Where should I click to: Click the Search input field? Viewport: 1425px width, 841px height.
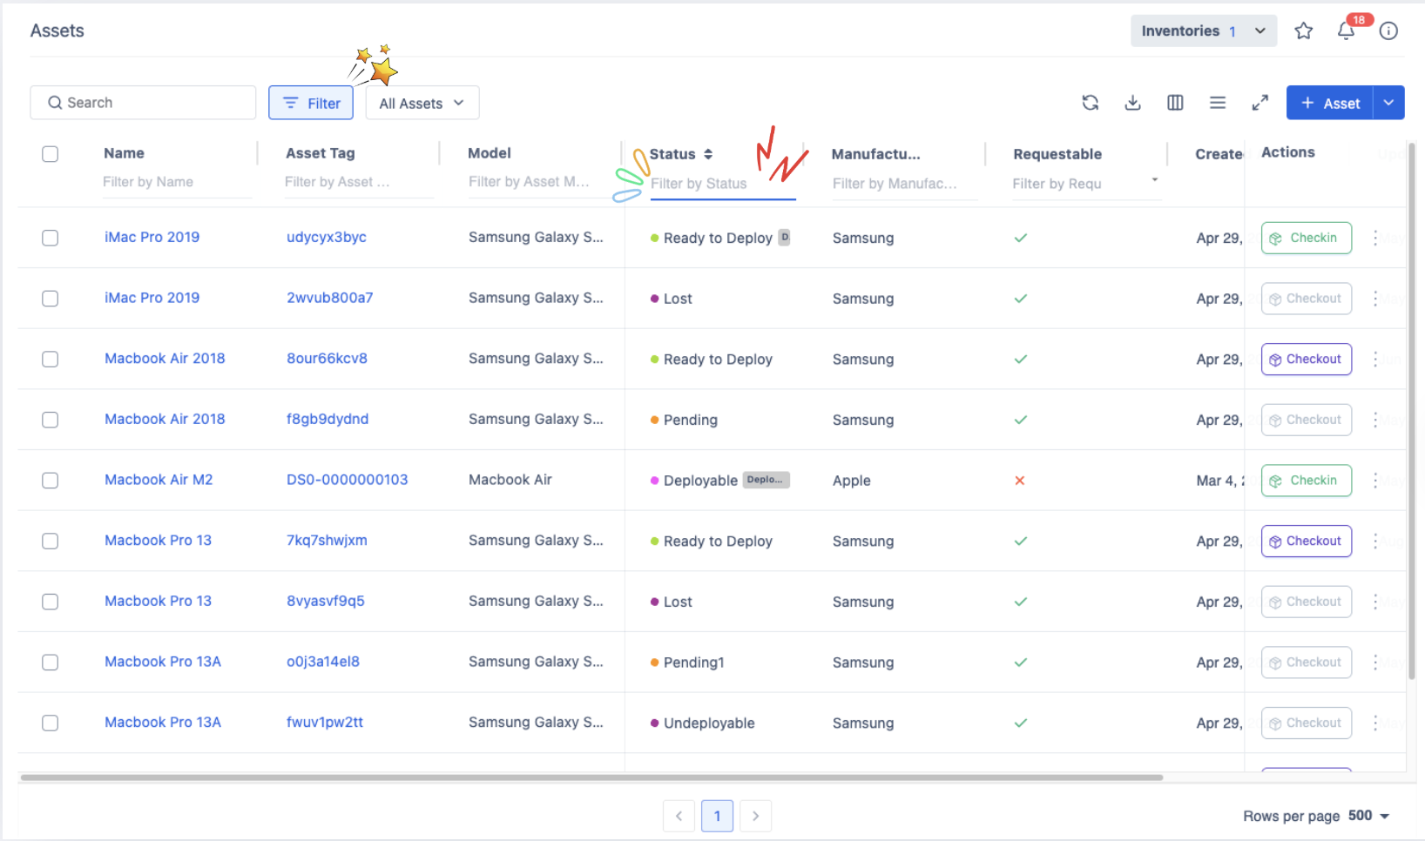144,103
